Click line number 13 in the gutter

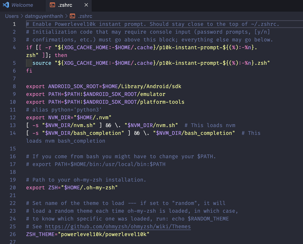click(12, 125)
